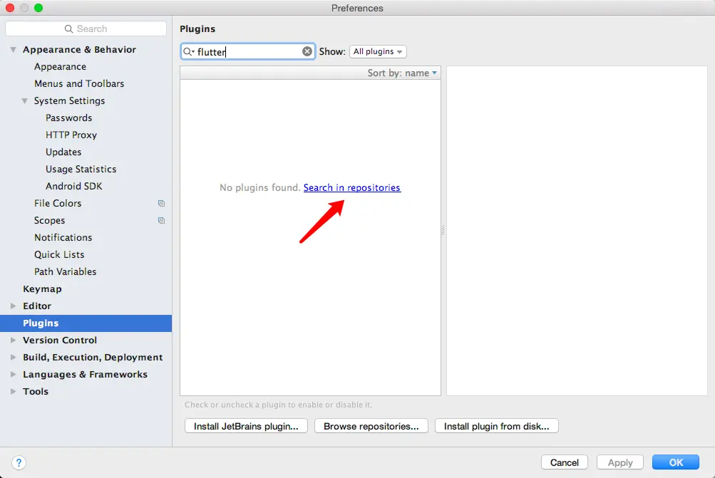The width and height of the screenshot is (715, 478).
Task: Expand the Tools section
Action: (14, 391)
